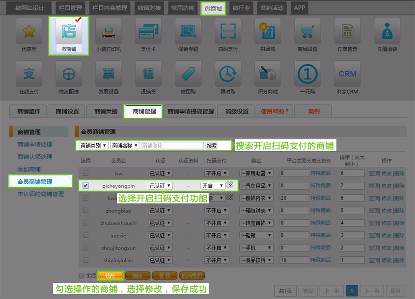Open the 商城设置 cart icon
The width and height of the screenshot is (415, 299).
[307, 31]
